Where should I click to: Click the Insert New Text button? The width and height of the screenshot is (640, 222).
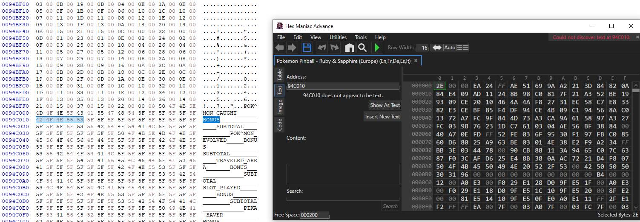point(382,117)
